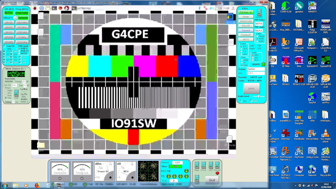The image size is (336, 189).
Task: Click the minus button under Carrier Lock
Action: (x=60, y=178)
